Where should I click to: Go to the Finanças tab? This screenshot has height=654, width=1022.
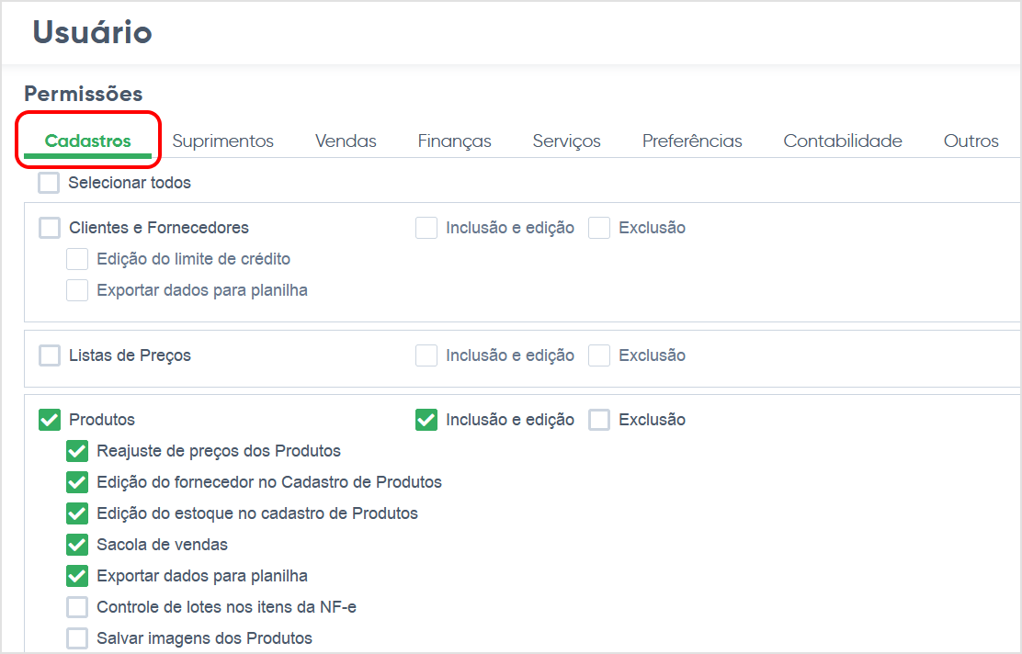454,141
